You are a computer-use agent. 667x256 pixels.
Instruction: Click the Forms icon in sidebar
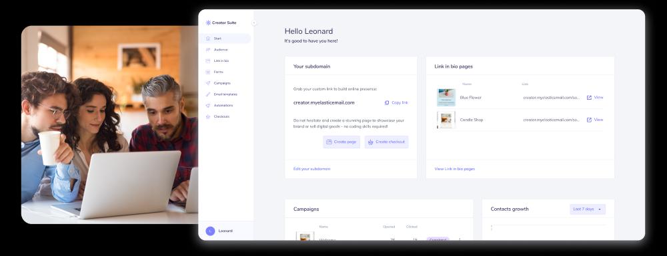coord(208,72)
